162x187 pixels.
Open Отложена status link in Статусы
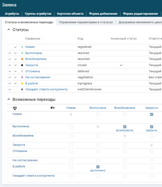[x=32, y=71]
